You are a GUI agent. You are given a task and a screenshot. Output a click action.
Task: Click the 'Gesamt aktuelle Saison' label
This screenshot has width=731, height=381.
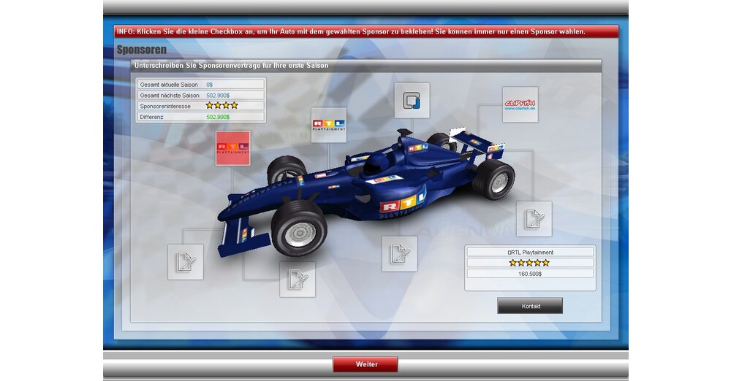click(x=169, y=85)
